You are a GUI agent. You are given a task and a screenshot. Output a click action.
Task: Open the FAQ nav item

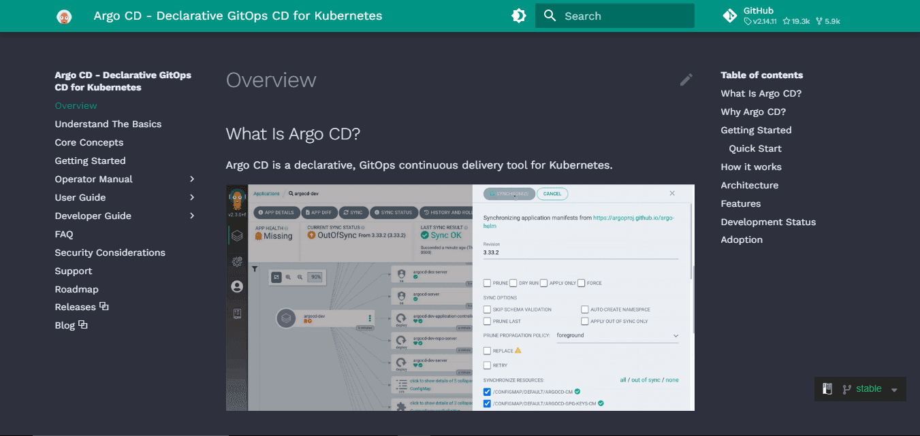tap(64, 234)
